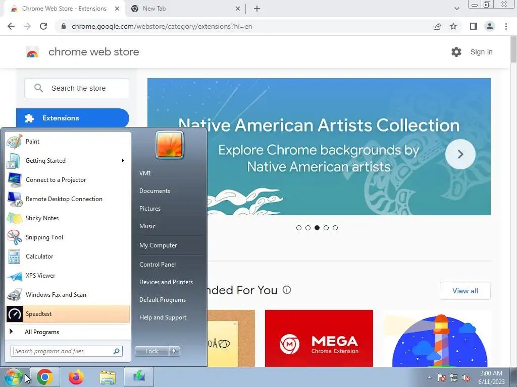Viewport: 517px width, 387px height.
Task: Focus Search programs and files box
Action: tap(67, 351)
